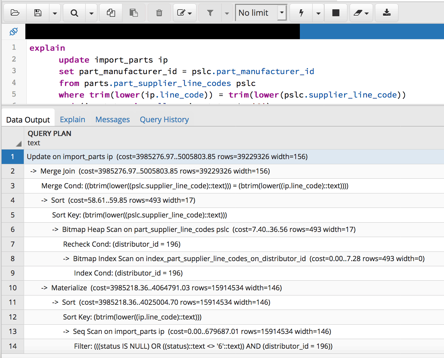Click editor line number 5
The width and height of the screenshot is (444, 358).
(14, 94)
